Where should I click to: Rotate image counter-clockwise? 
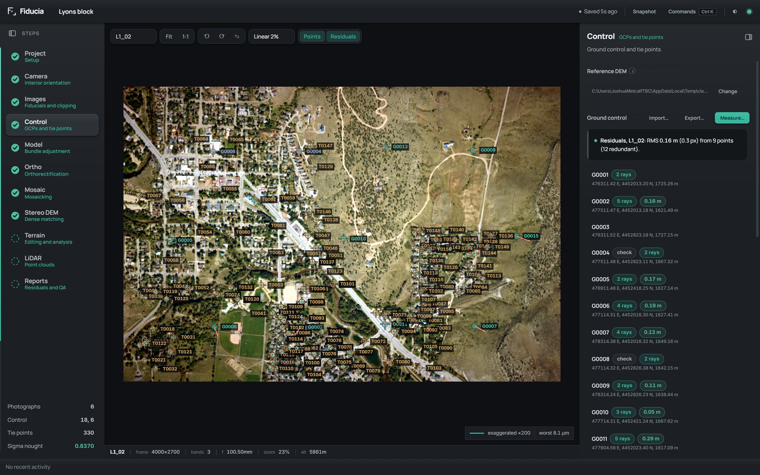[x=207, y=36]
